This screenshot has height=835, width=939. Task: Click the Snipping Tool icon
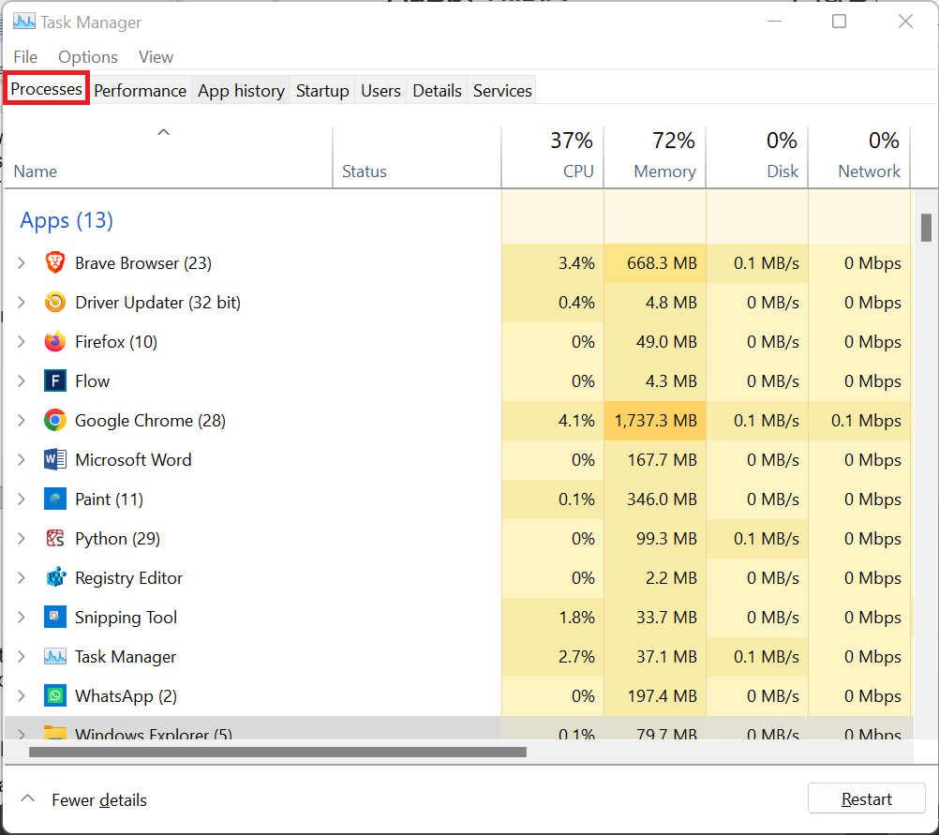[x=55, y=617]
